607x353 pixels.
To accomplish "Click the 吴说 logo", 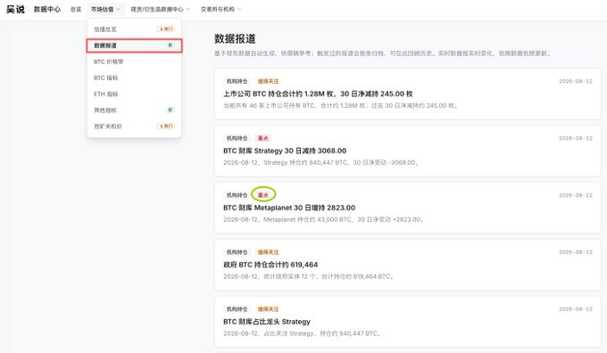I will click(x=15, y=9).
